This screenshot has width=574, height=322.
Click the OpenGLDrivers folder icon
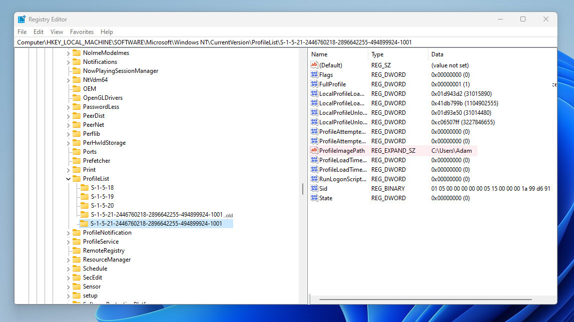pyautogui.click(x=77, y=98)
